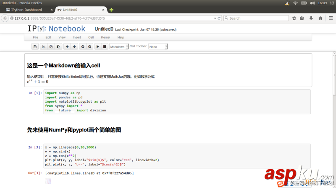336x188 pixels.
Task: Click the small plot output thumbnail
Action: pyautogui.click(x=48, y=182)
